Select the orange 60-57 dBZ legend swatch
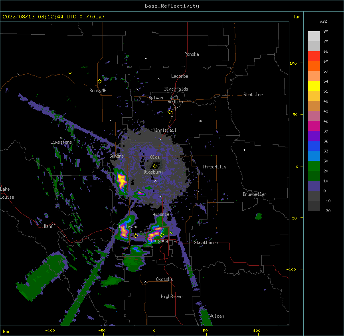 (314, 66)
